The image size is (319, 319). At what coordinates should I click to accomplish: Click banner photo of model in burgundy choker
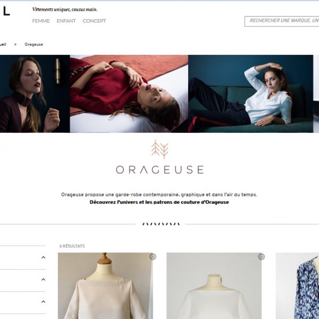(x=35, y=94)
